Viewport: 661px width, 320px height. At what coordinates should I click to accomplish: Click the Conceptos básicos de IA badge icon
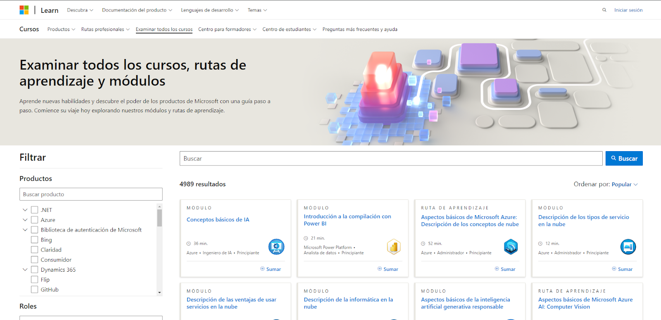click(x=276, y=247)
